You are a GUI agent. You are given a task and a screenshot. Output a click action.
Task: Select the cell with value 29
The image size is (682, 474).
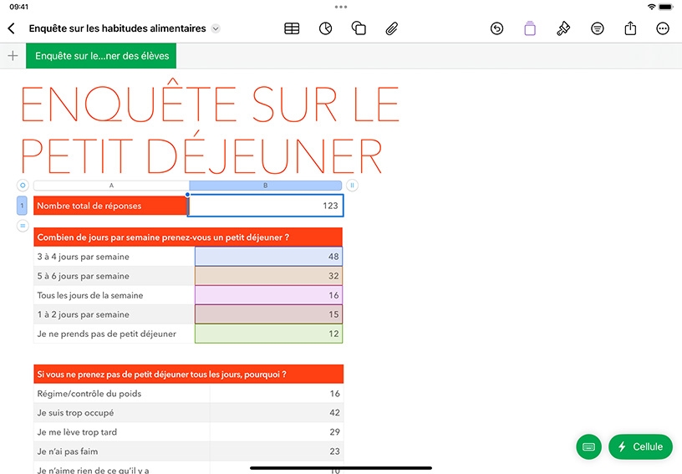277,432
